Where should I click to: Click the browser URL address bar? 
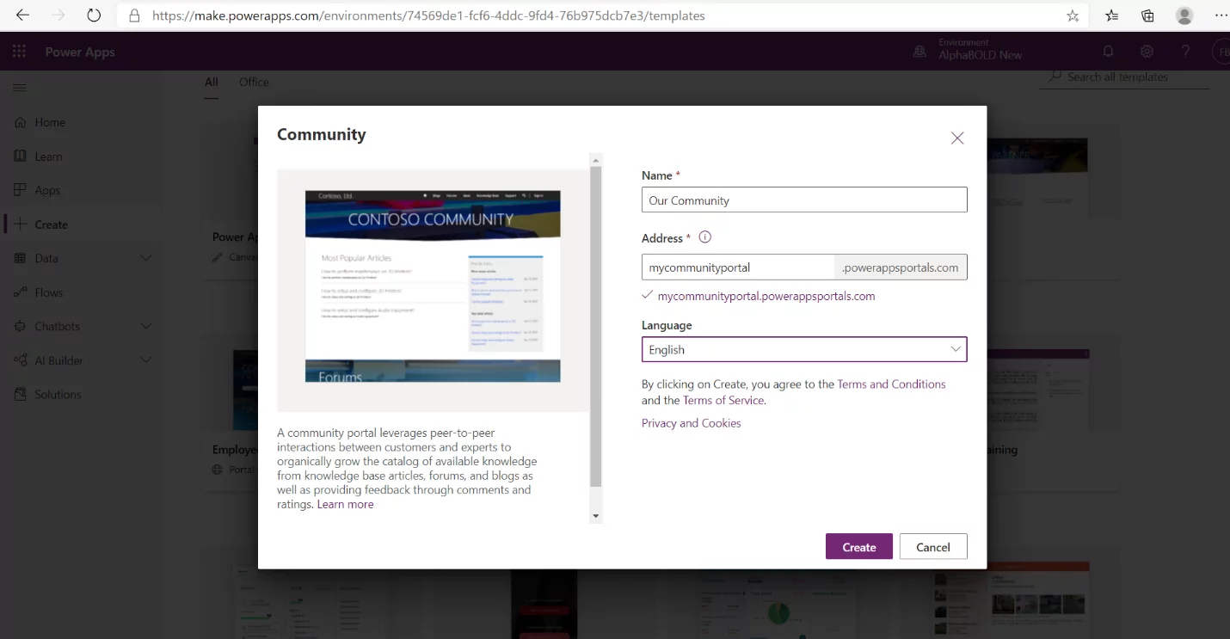(602, 15)
